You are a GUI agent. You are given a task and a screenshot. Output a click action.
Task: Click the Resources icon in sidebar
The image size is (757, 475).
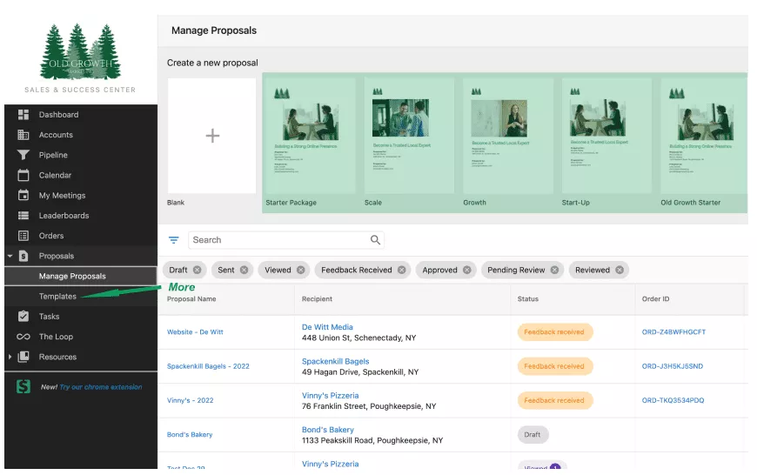tap(23, 358)
